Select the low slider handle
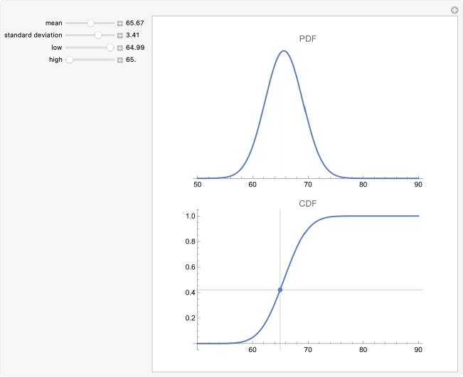This screenshot has width=463, height=377. coord(110,48)
